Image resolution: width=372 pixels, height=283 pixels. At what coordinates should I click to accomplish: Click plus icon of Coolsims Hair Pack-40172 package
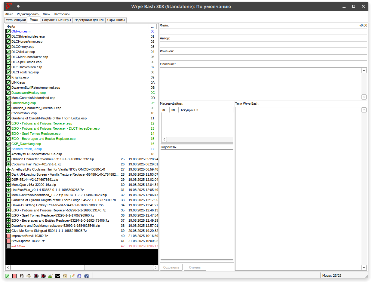coord(8,164)
